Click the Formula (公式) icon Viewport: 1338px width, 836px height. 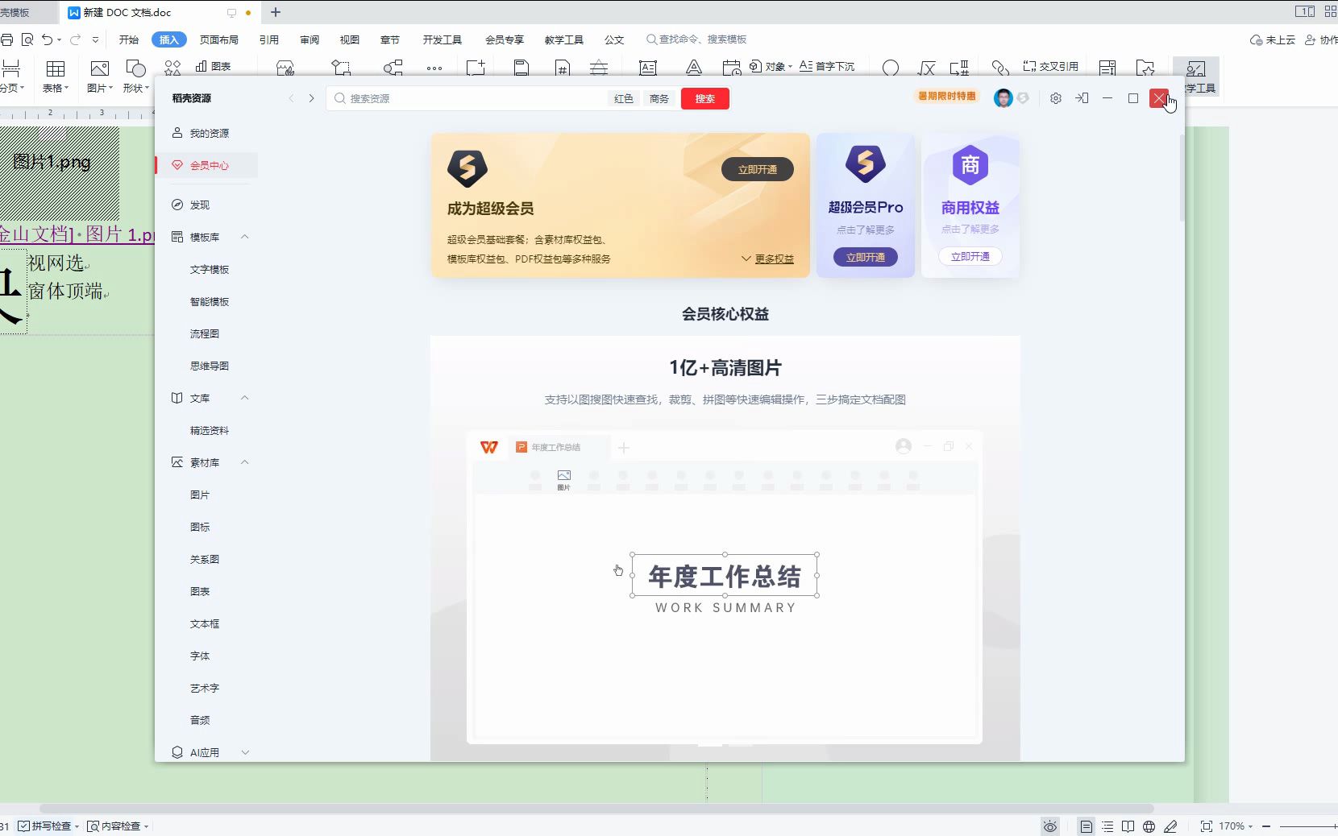[927, 67]
